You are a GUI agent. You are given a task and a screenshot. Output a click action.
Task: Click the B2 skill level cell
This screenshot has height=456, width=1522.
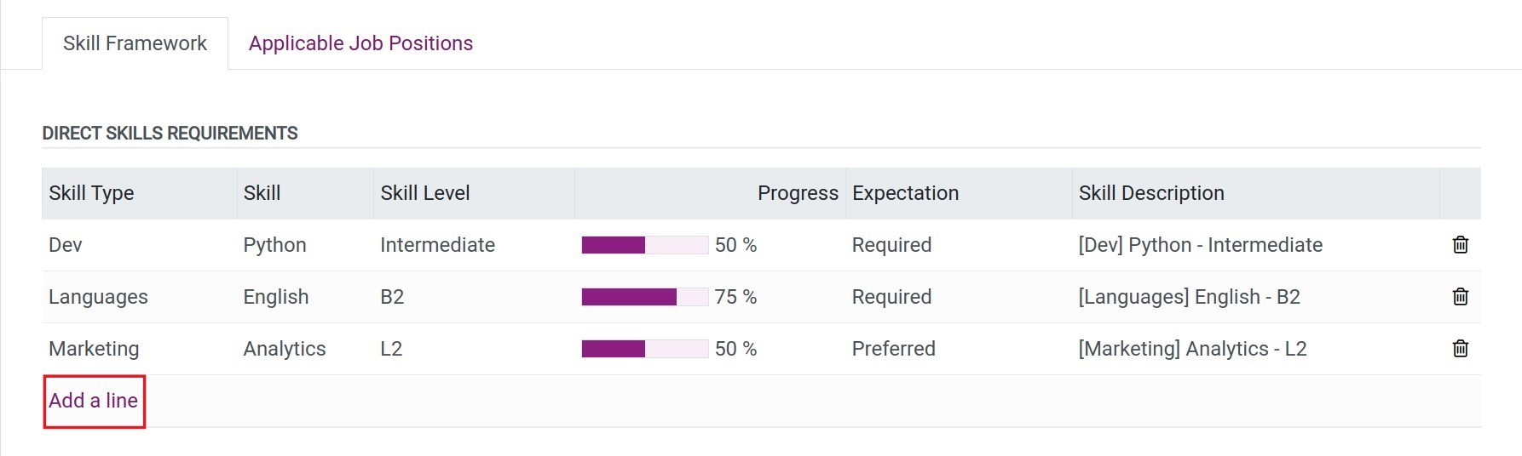[x=392, y=297]
